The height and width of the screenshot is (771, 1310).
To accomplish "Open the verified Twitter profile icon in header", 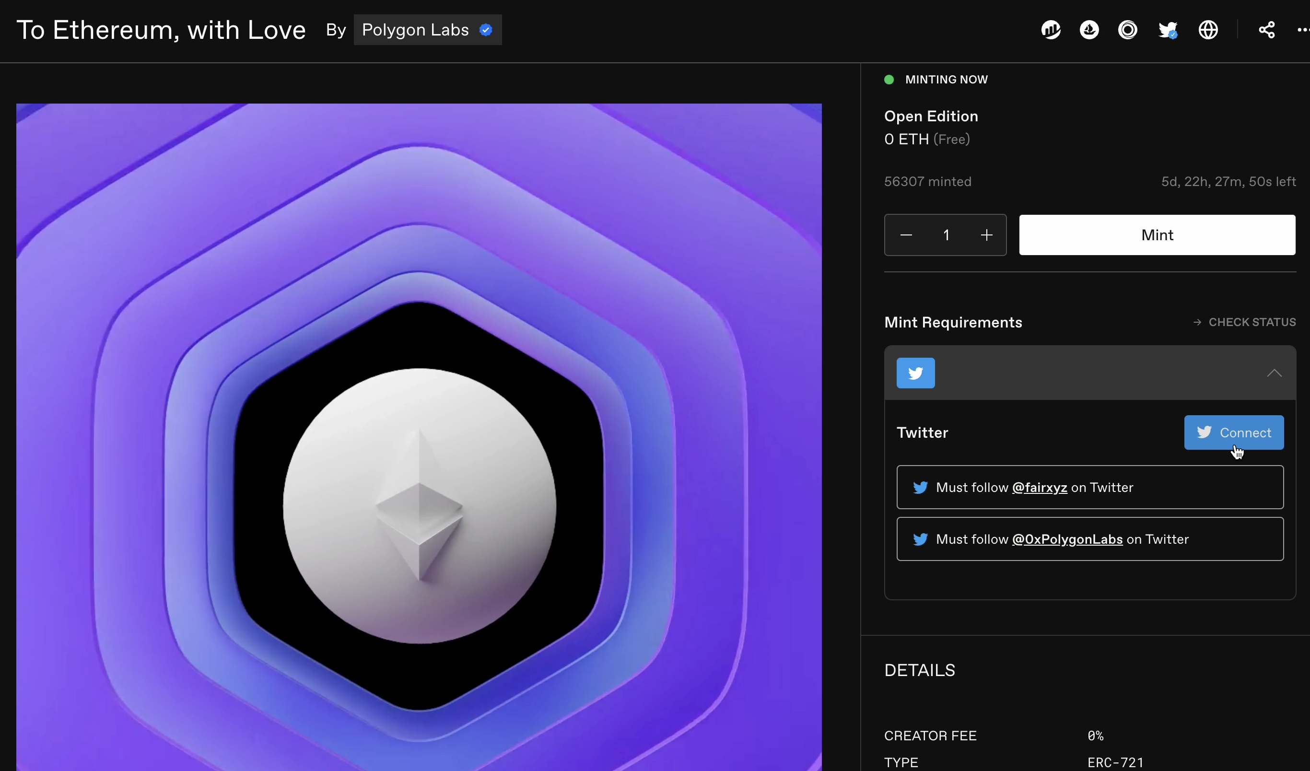I will pos(1168,30).
